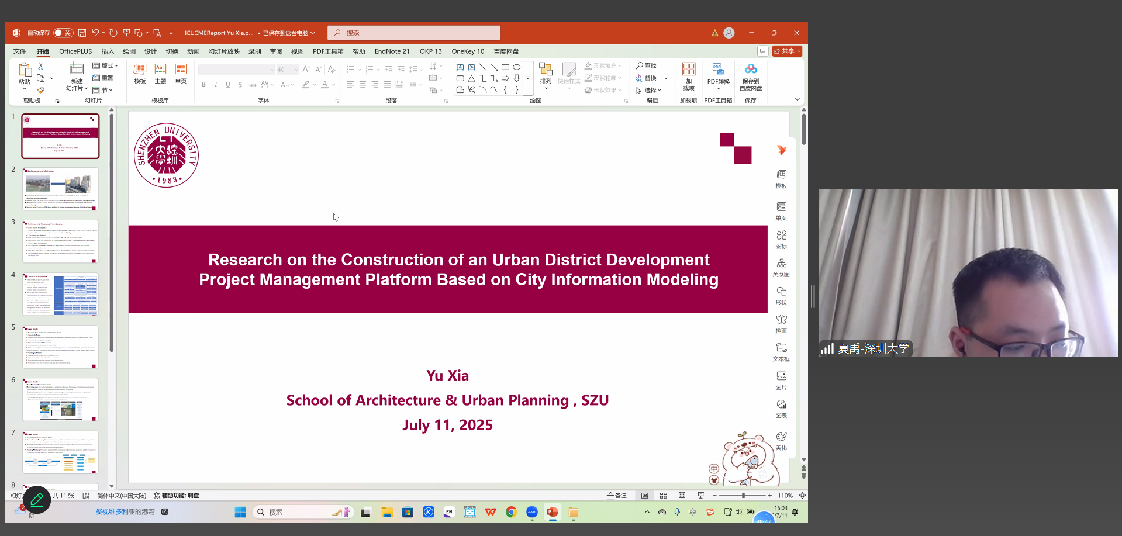Open the 幻灯片放映 tab
This screenshot has width=1122, height=536.
(x=224, y=51)
